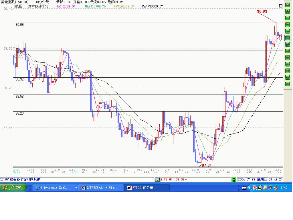This screenshot has width=293, height=220.
Task: Open the 开始 Start menu
Action: click(x=13, y=188)
